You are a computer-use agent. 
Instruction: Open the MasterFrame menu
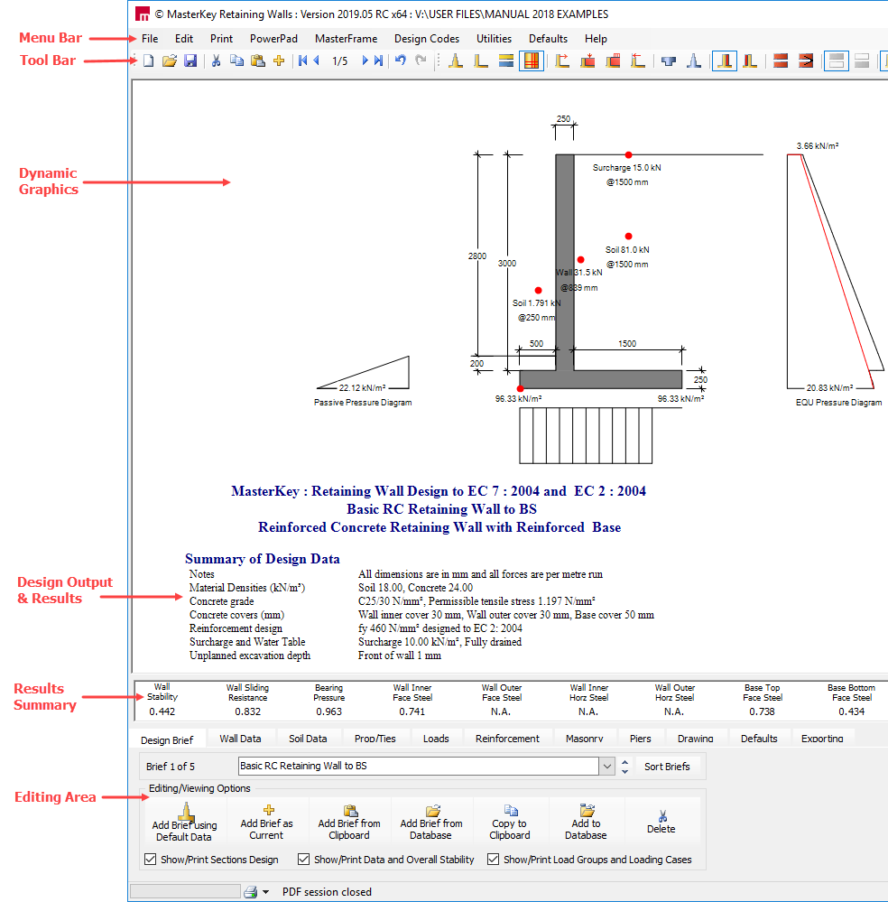347,39
